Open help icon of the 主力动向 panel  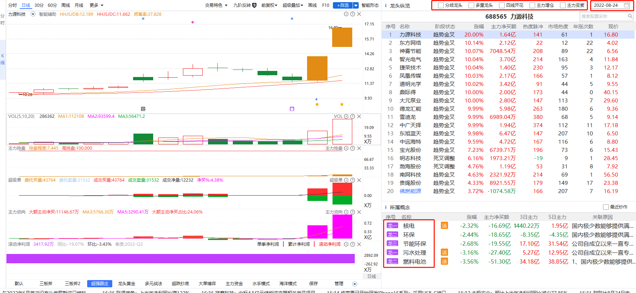353,212
